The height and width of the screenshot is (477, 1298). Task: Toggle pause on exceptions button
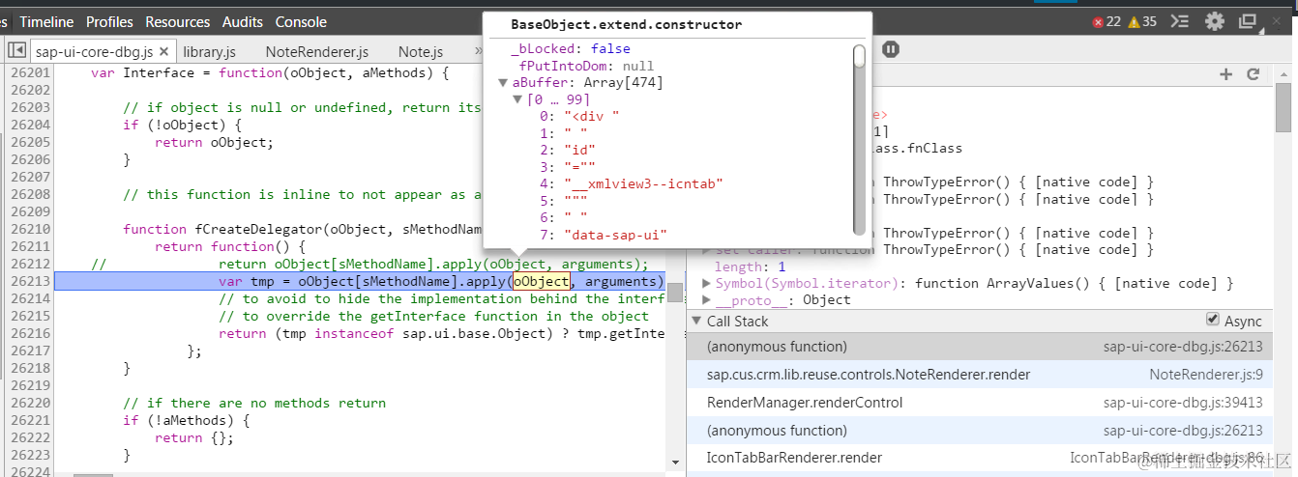click(x=891, y=48)
